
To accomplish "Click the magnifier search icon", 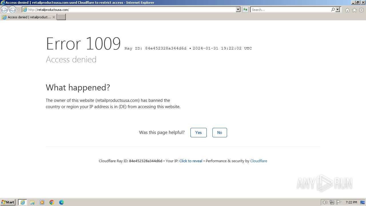I will (333, 10).
